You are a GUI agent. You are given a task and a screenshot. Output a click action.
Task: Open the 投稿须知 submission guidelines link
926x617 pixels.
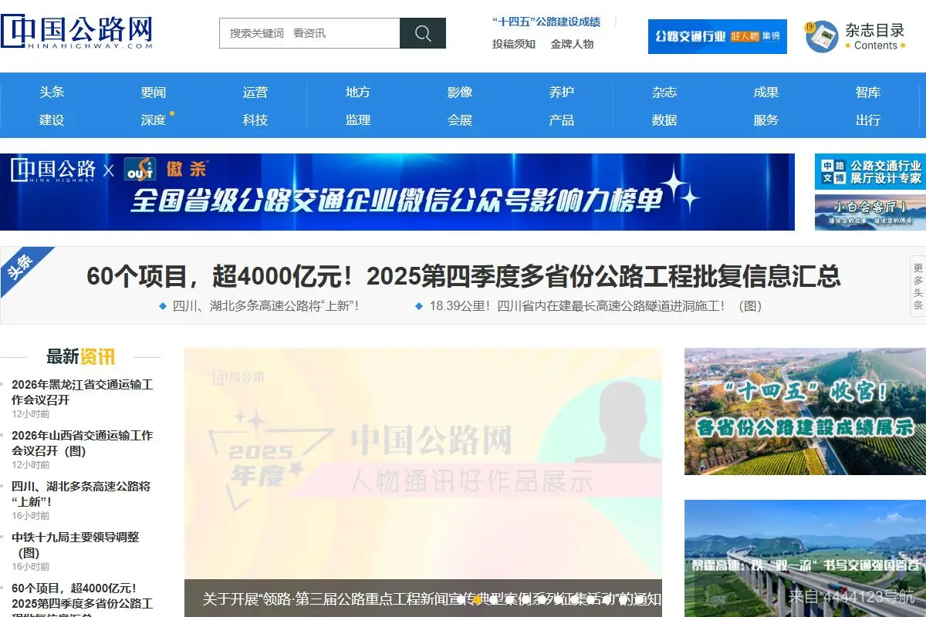coord(513,45)
